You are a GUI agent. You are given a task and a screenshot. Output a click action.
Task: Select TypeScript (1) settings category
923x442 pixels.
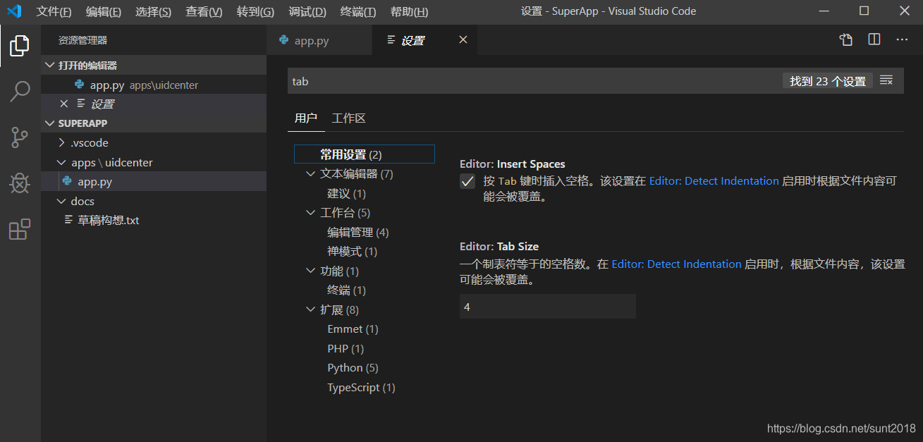[x=361, y=387]
